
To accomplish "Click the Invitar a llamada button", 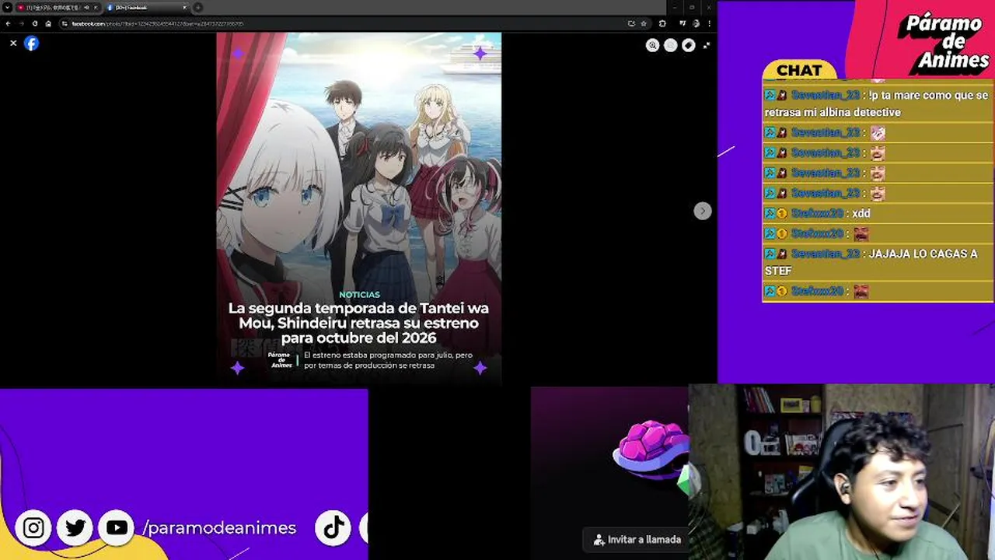I will pos(637,539).
